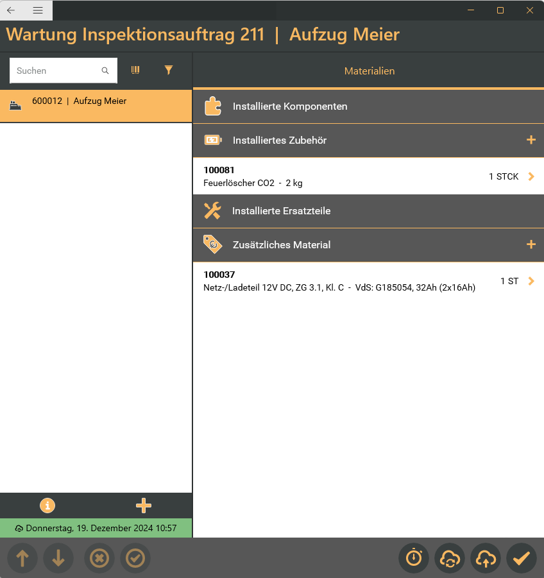Expand the Installierte Komponenten section
This screenshot has width=544, height=578.
[368, 106]
